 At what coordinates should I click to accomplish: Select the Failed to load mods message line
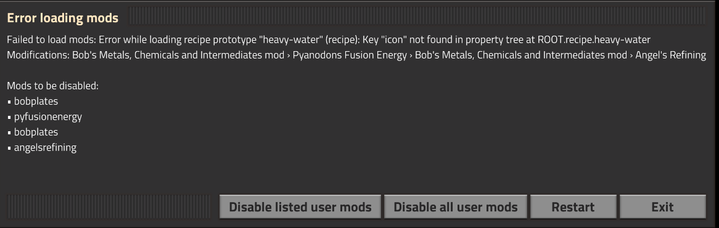[x=328, y=40]
